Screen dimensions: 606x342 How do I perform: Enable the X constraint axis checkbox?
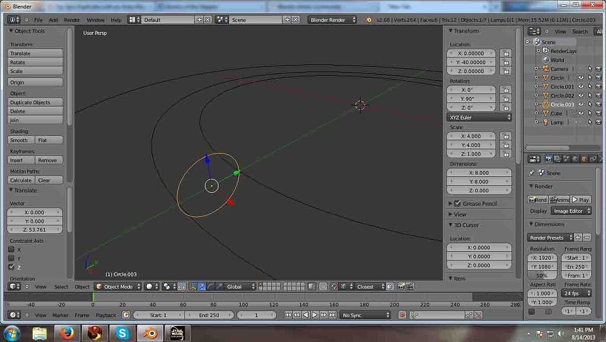click(11, 250)
